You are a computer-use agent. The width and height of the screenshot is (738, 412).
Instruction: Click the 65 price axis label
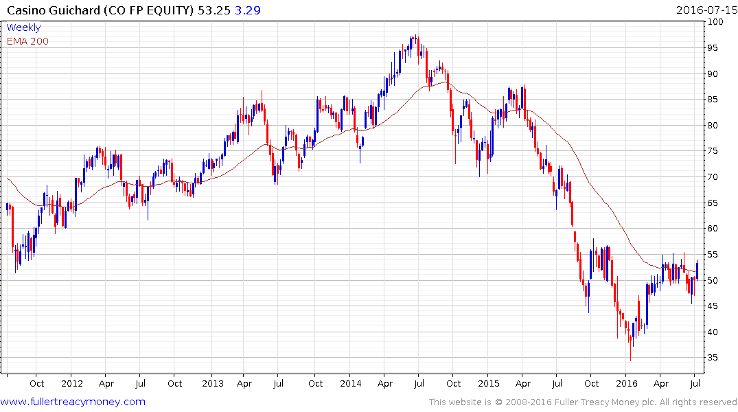[713, 203]
